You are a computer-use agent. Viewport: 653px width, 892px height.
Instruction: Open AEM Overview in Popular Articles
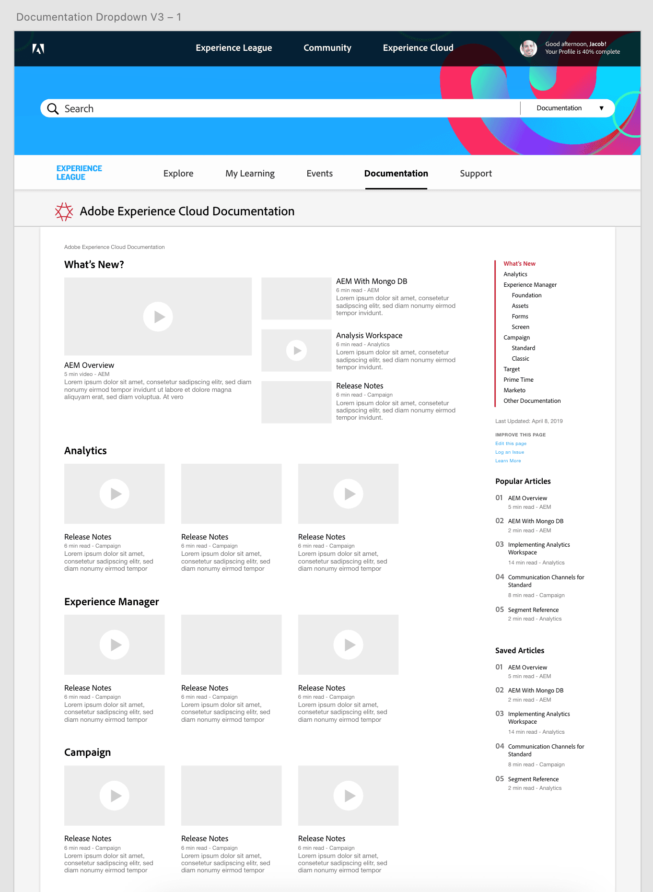coord(527,498)
